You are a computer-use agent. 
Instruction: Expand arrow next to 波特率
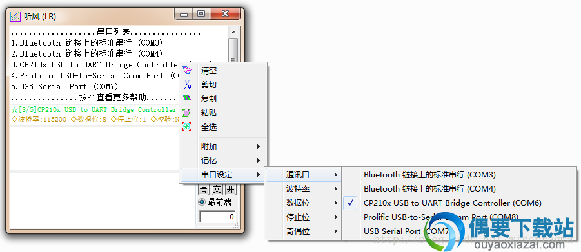point(336,189)
